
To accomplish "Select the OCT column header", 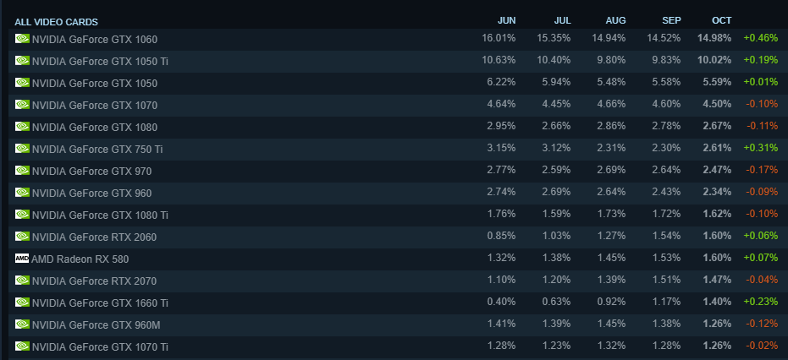I will point(722,20).
